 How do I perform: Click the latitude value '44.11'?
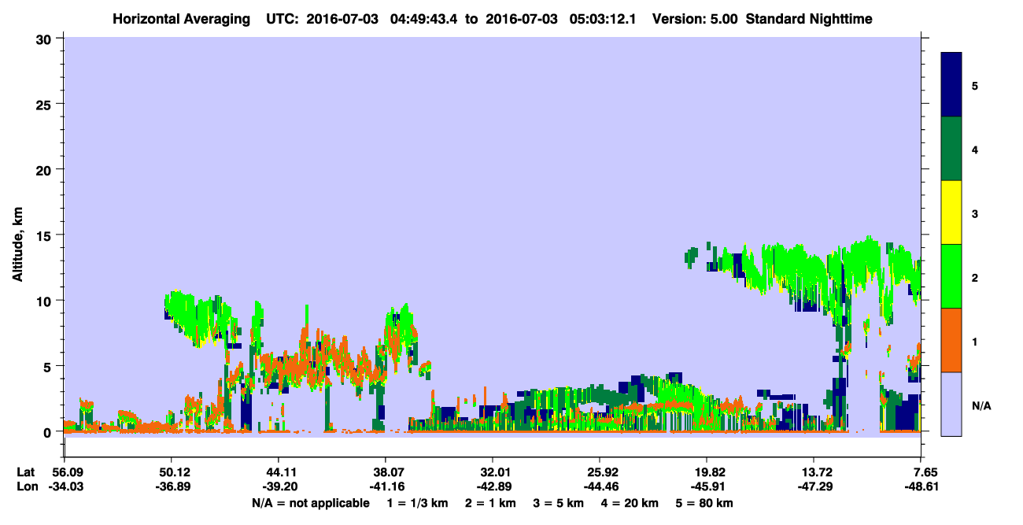coord(279,472)
